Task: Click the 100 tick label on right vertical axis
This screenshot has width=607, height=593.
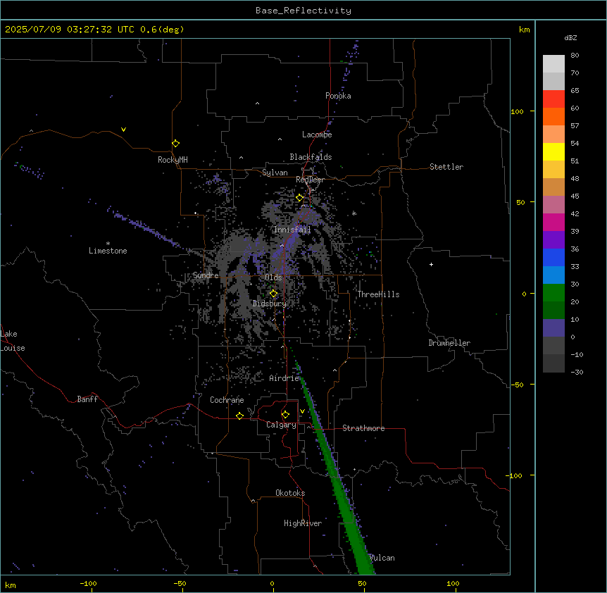Action: point(517,111)
